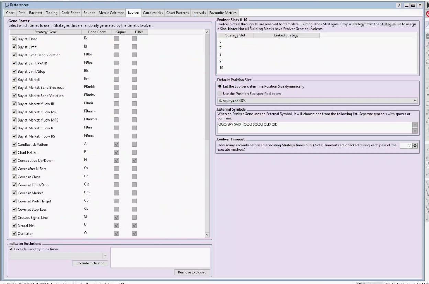
Task: Uncheck the Cover at Profit Target gene
Action: (x=14, y=201)
